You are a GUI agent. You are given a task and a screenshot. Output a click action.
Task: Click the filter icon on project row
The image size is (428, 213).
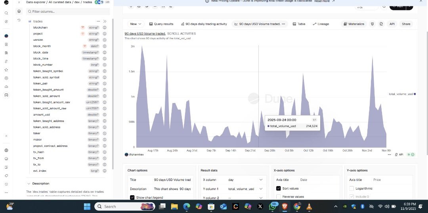(x=83, y=34)
